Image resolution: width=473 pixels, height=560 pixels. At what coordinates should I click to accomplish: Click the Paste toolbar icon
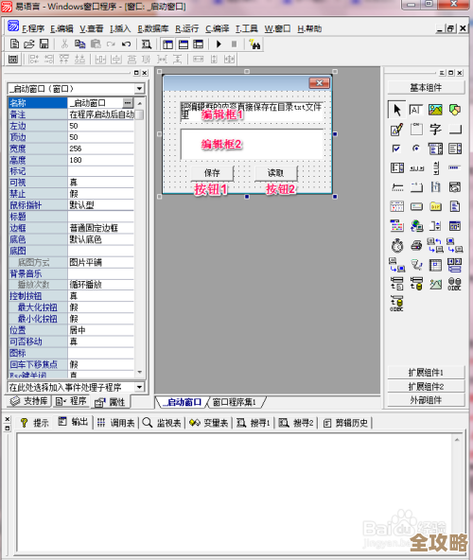pos(96,44)
